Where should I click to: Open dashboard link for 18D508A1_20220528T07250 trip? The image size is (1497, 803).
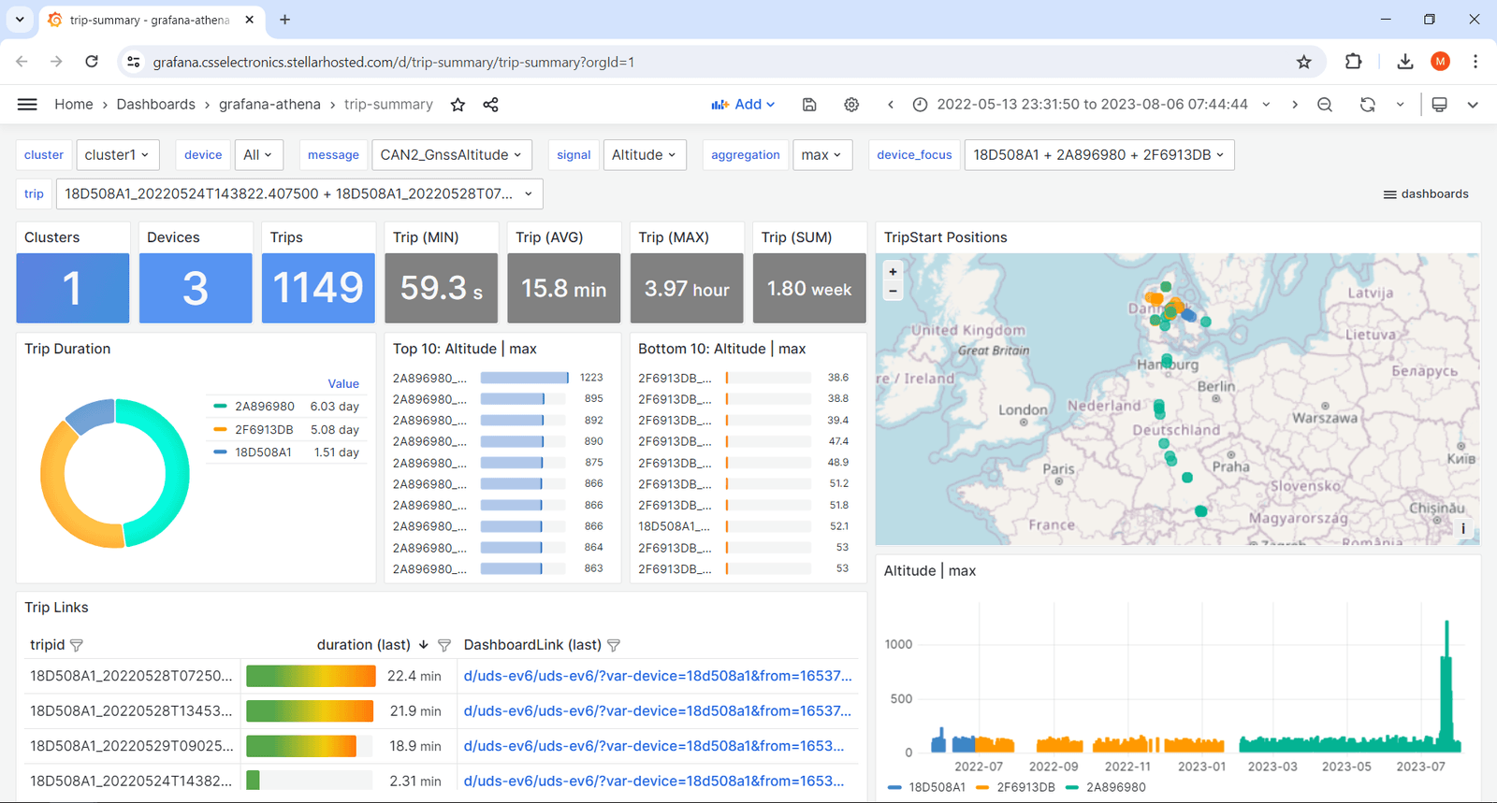(x=658, y=676)
